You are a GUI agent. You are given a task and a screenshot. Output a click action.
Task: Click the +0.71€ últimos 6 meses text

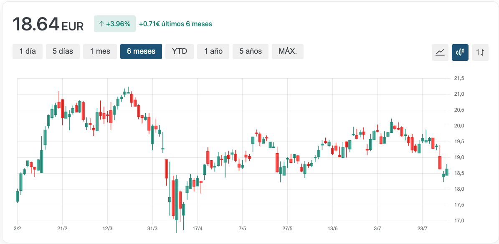click(x=175, y=24)
